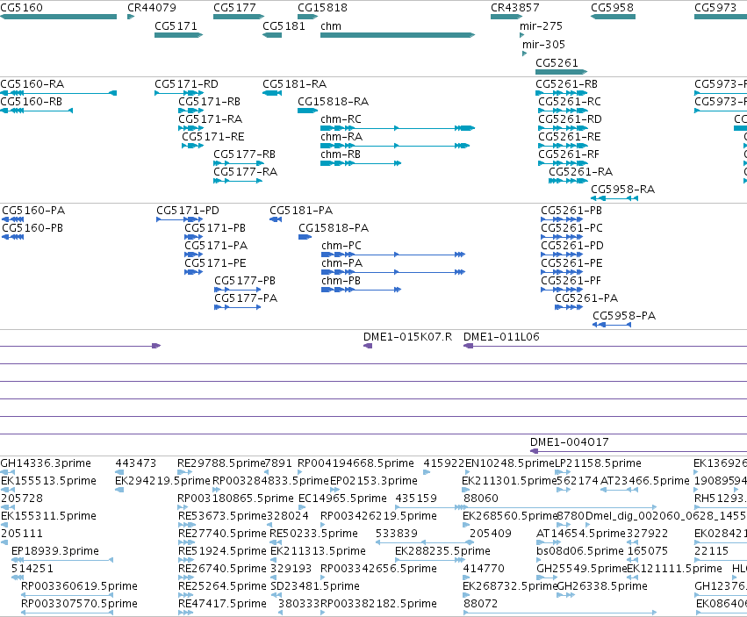Select transcript CG5177-RA

[246, 172]
